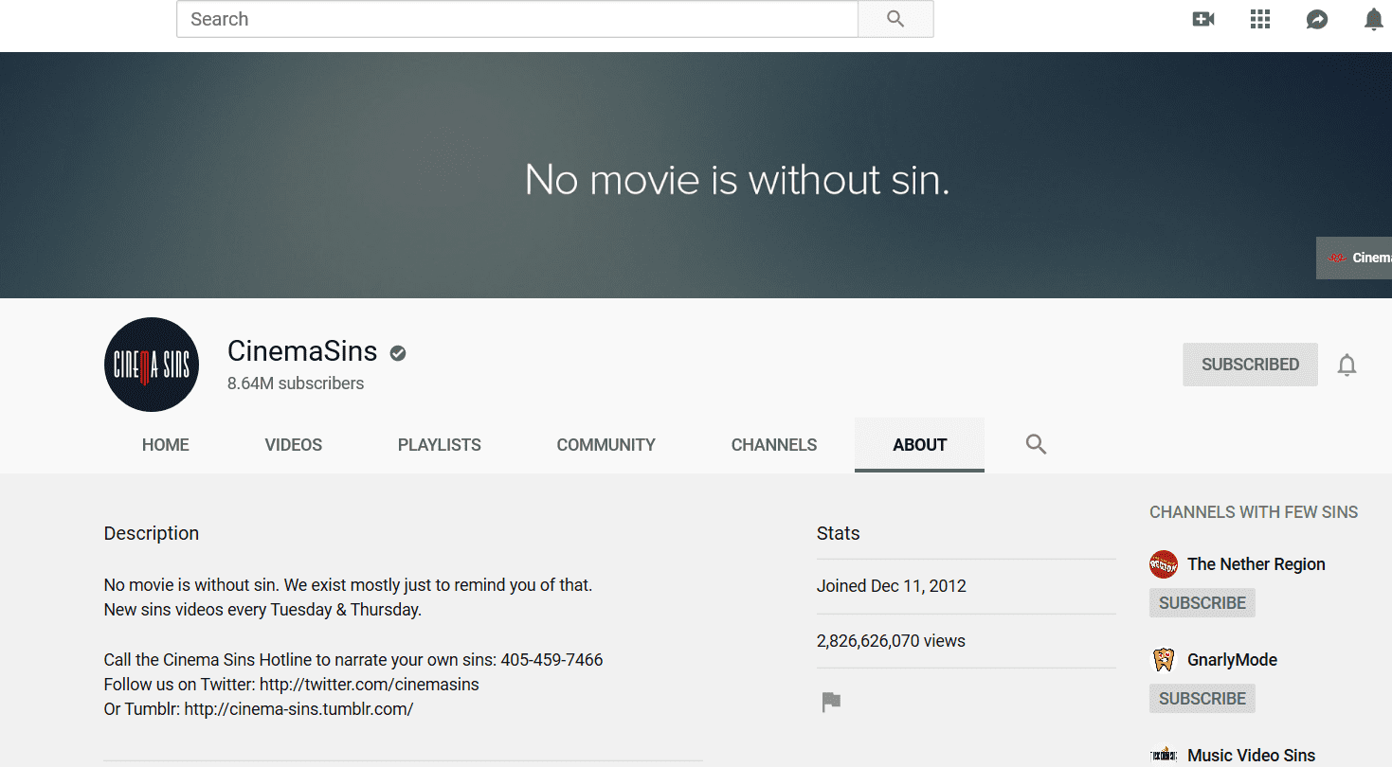Click the 8.64M subscribers text
The image size is (1392, 767).
point(296,383)
